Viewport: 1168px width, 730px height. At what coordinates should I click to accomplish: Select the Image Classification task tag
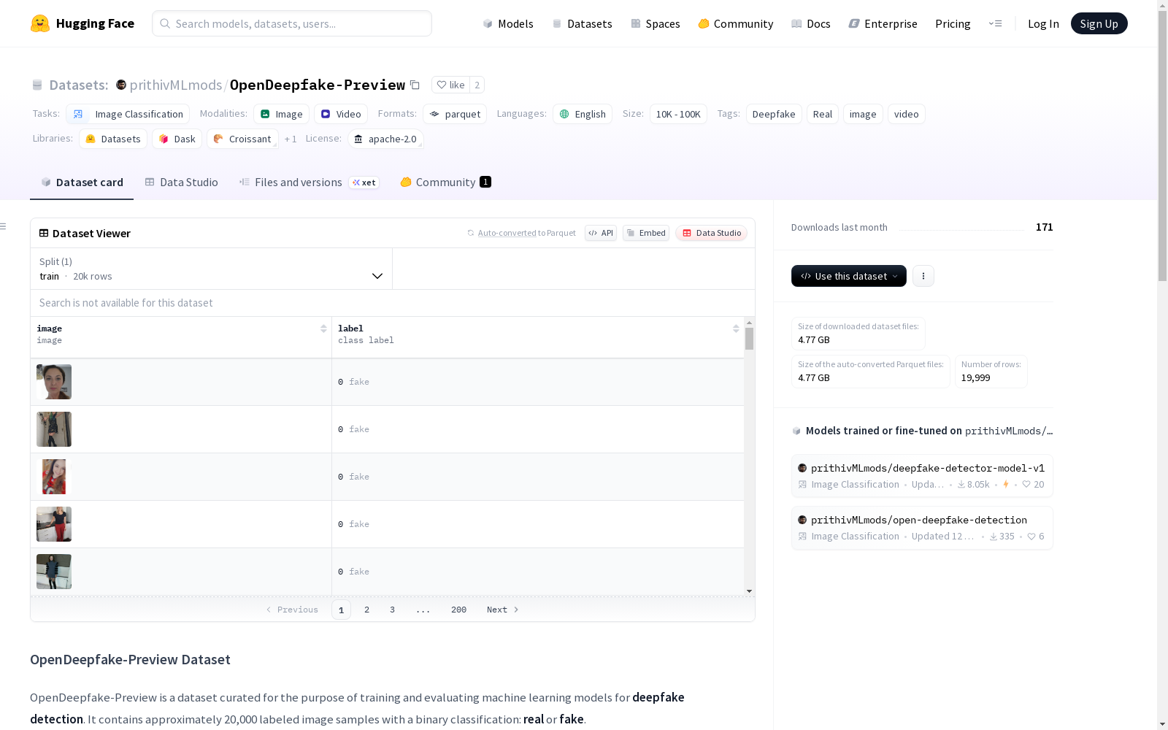tap(128, 114)
